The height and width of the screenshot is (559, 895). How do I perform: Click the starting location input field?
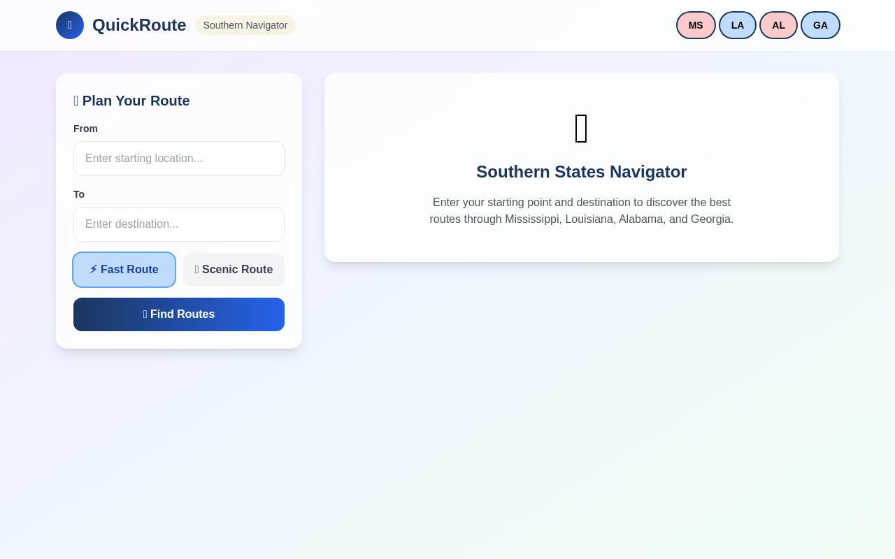(179, 159)
